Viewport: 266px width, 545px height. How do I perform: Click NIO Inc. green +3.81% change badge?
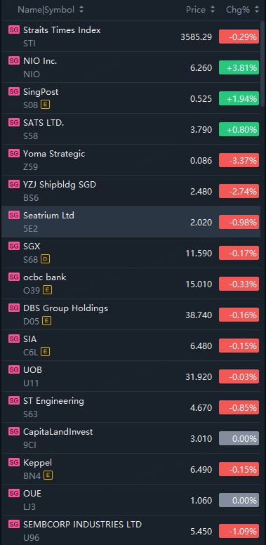[239, 68]
